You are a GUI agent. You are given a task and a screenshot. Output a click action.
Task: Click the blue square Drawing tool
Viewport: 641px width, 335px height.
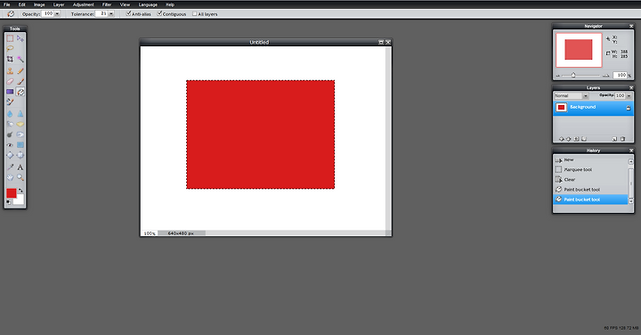pos(20,145)
